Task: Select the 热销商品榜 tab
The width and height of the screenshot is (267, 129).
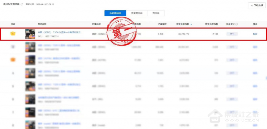Action: [x=115, y=13]
